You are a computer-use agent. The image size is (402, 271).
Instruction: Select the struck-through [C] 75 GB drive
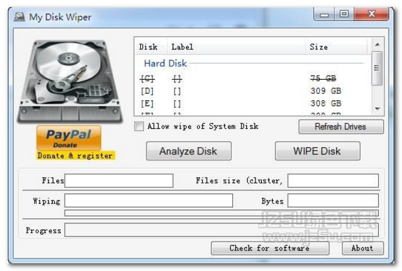253,78
